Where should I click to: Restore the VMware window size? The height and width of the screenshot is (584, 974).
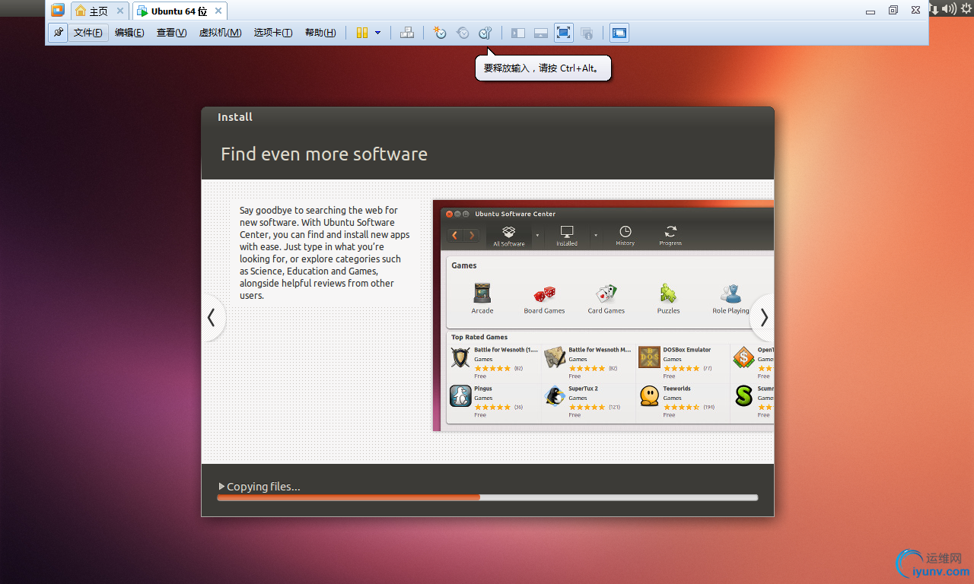[893, 10]
